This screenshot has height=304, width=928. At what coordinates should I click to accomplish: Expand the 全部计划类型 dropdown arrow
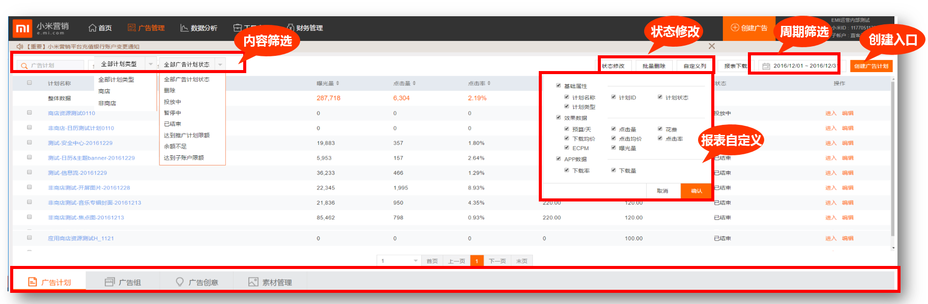click(x=151, y=64)
